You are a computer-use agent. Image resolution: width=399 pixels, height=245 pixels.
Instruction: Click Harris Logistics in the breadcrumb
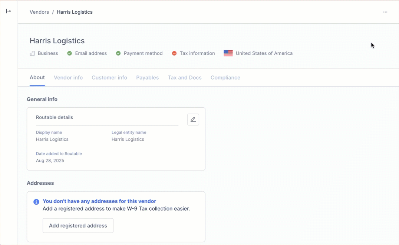75,12
